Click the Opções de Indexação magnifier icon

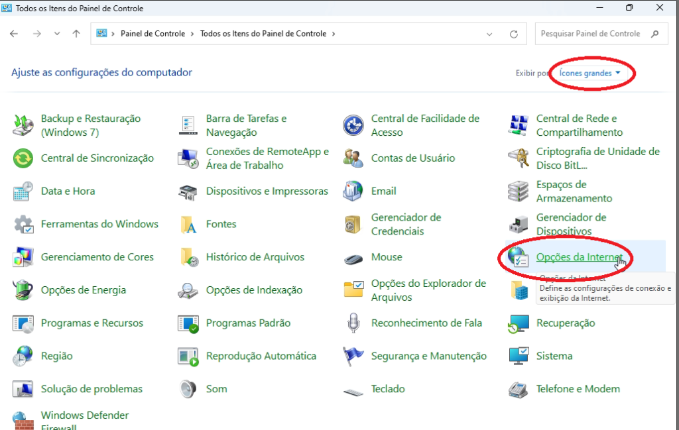coord(188,290)
